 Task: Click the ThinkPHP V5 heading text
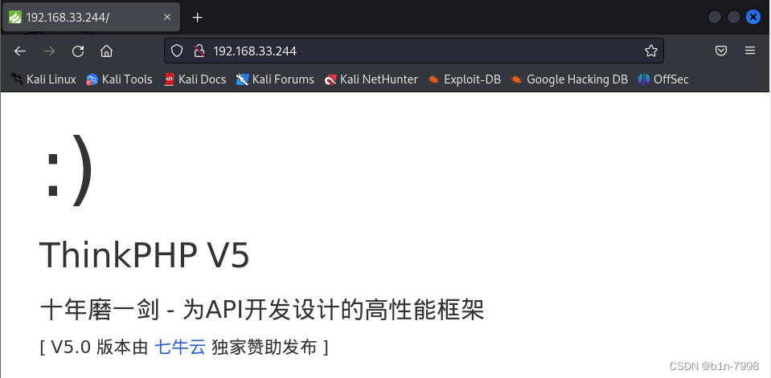click(145, 255)
